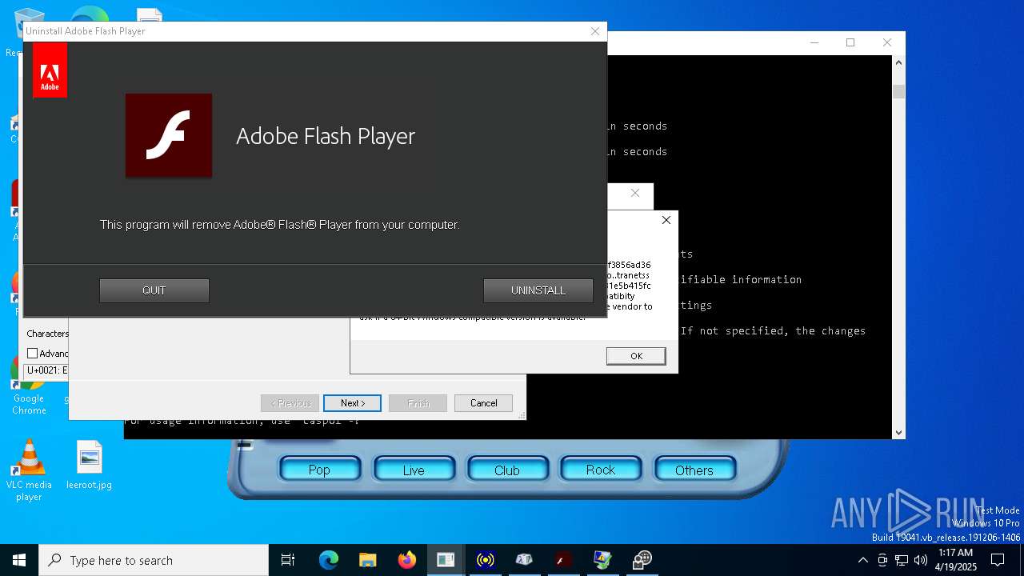Click the QUIT button in Flash uninstaller
1024x576 pixels.
click(x=154, y=290)
